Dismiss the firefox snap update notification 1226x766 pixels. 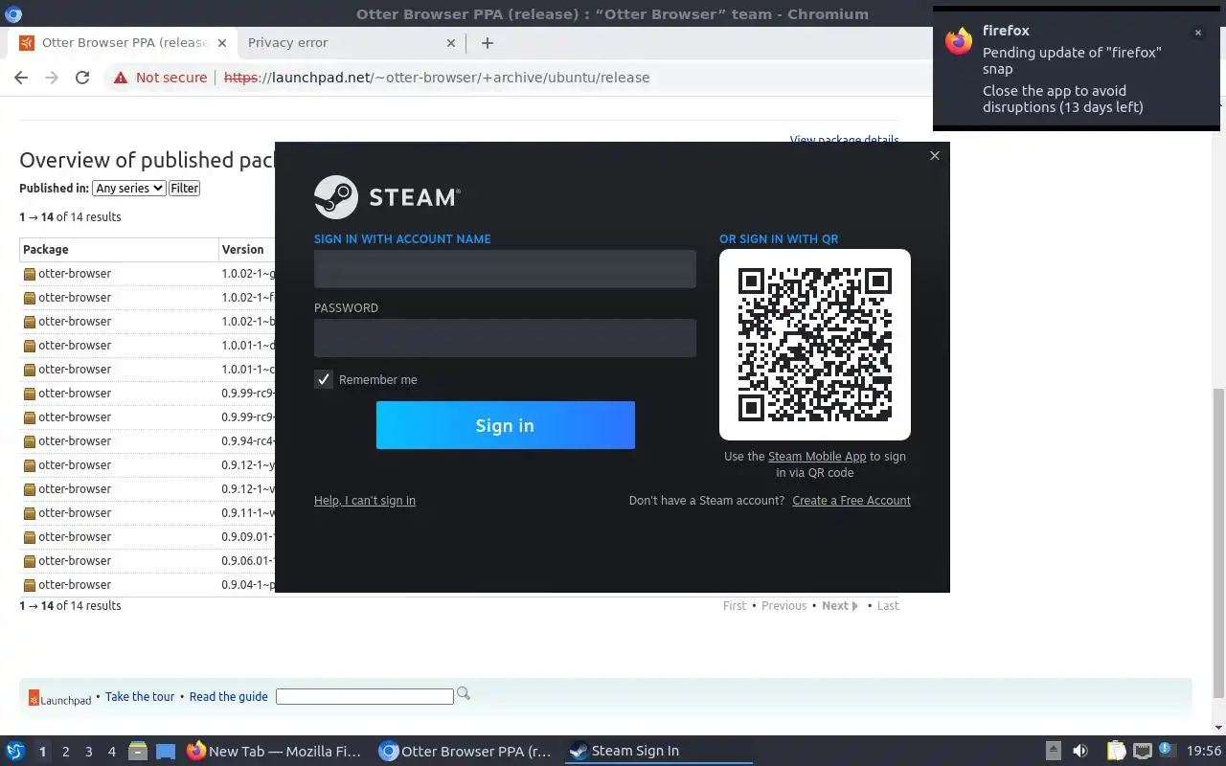coord(1197,33)
